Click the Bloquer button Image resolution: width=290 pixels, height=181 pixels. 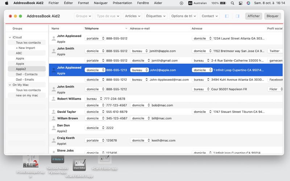click(x=273, y=16)
